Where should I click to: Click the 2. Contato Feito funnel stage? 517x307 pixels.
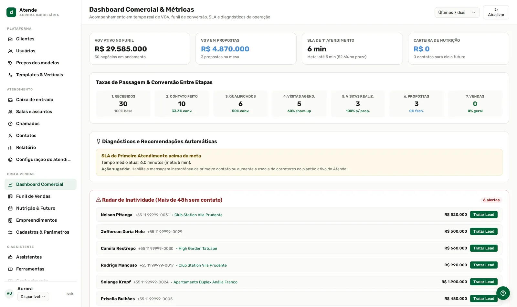(182, 104)
